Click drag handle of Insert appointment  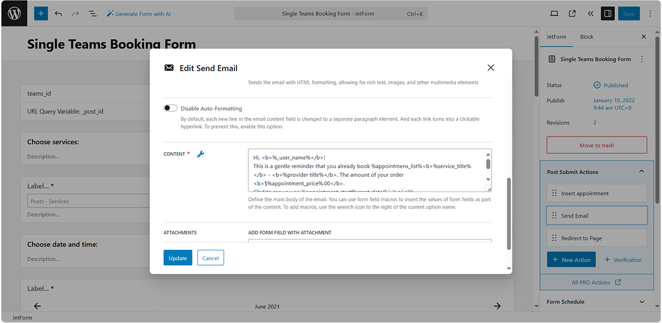[x=554, y=193]
